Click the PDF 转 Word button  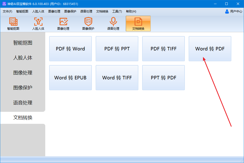coord(70,49)
